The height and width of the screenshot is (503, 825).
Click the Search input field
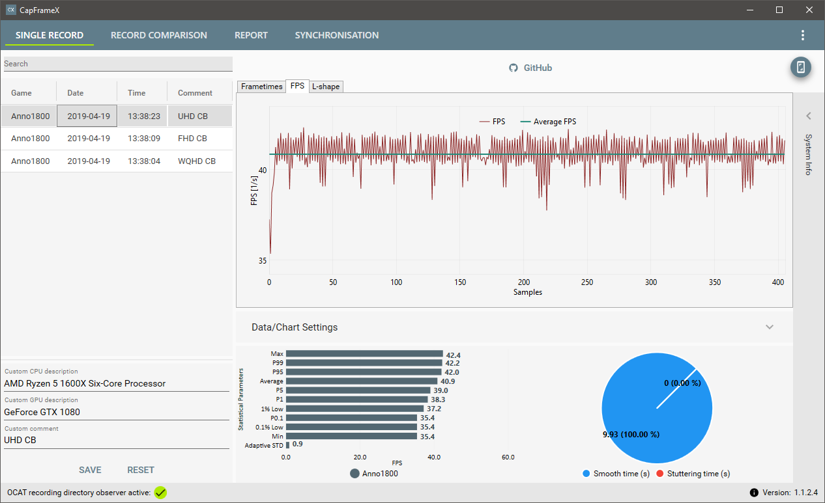pyautogui.click(x=118, y=64)
